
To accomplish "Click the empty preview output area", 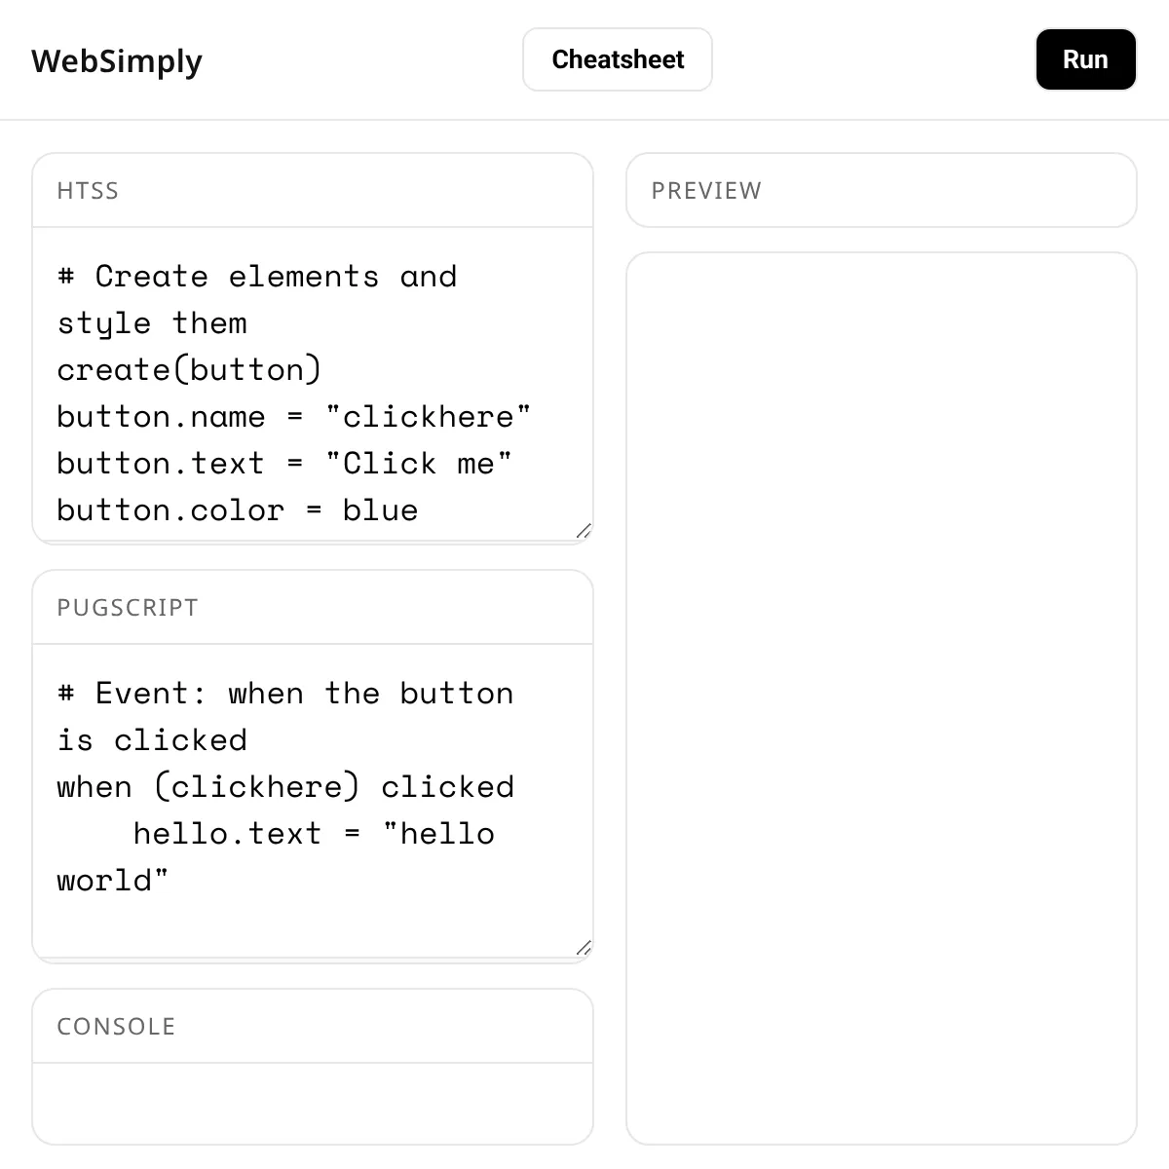I will pos(881,698).
